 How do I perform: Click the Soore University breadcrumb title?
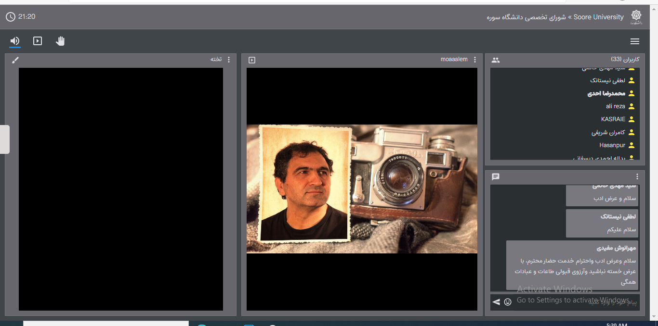pos(555,17)
